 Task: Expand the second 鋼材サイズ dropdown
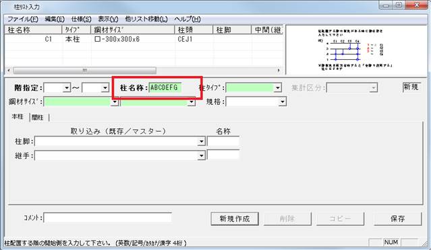(x=192, y=102)
